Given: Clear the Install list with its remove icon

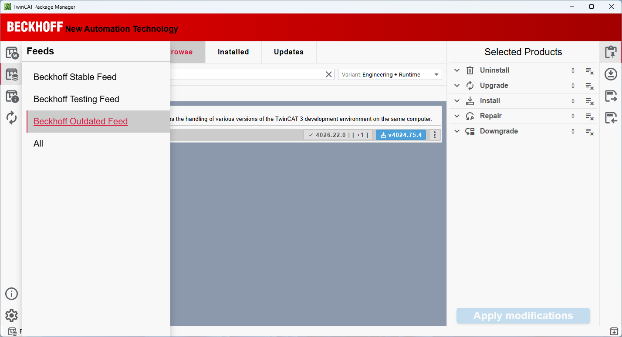Looking at the screenshot, I should point(589,101).
